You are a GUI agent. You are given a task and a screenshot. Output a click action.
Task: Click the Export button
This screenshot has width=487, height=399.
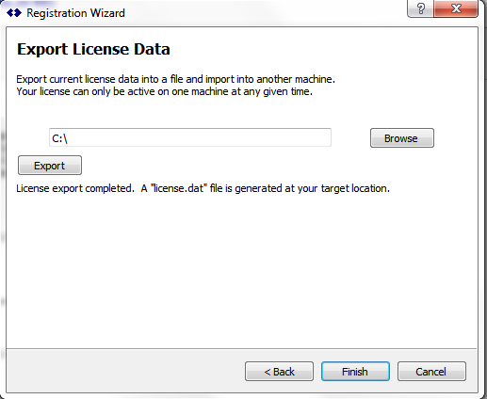tap(50, 166)
